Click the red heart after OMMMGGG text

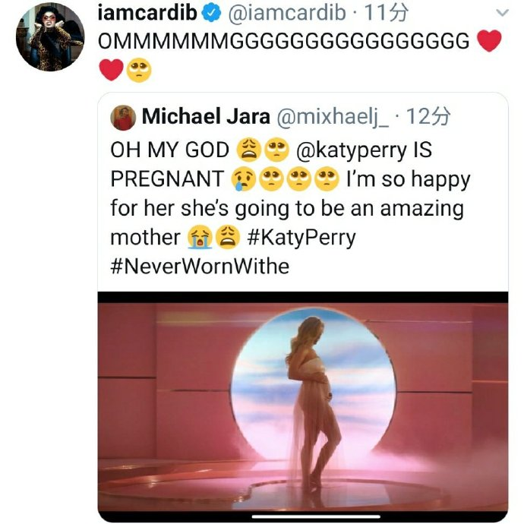tap(489, 41)
